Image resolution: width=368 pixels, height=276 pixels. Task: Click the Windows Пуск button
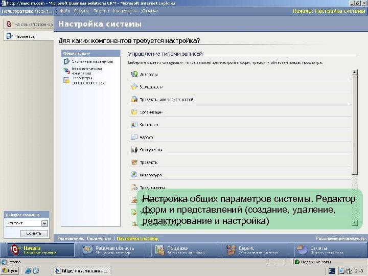coord(10,271)
